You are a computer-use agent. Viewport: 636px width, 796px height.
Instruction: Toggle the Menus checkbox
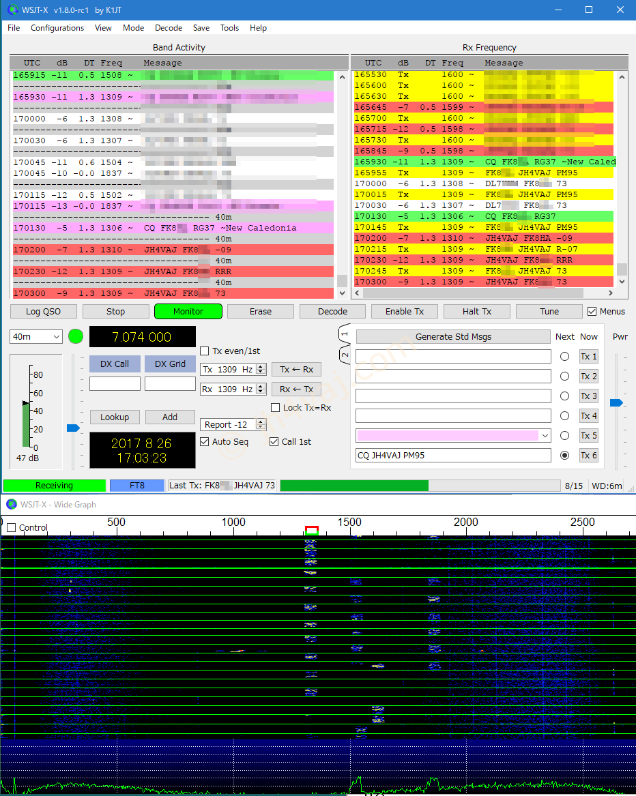(x=592, y=311)
